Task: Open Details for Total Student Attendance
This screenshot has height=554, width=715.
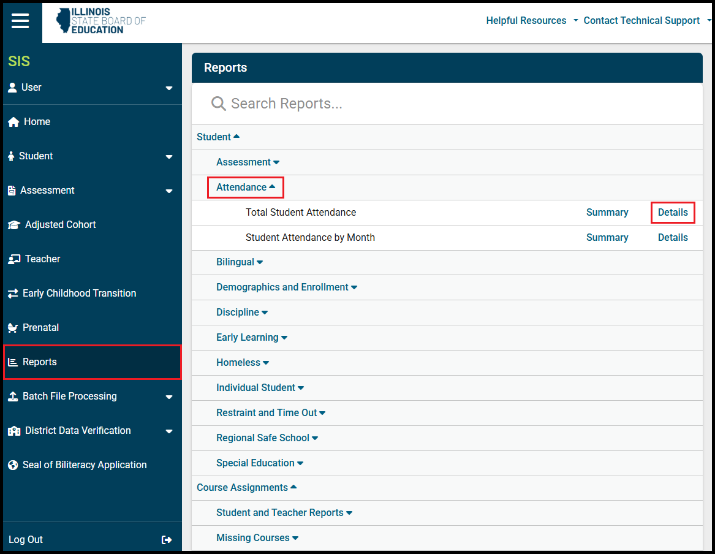Action: 673,213
